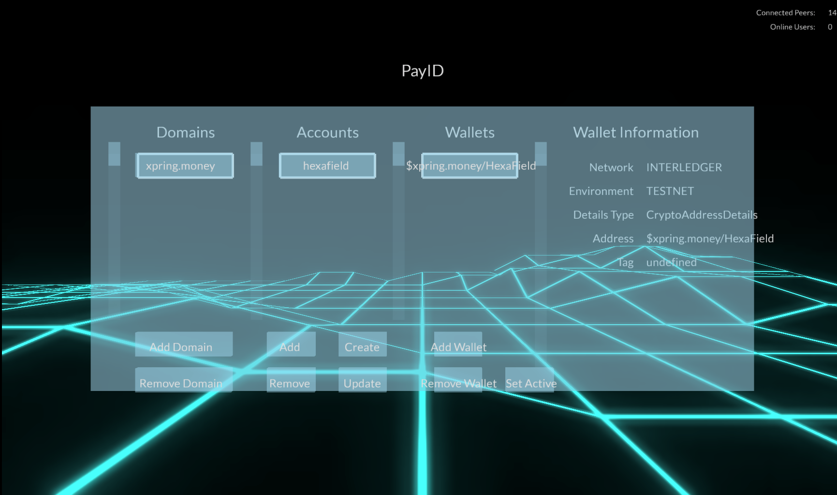Click the Environment field label
The width and height of the screenshot is (837, 495).
click(601, 191)
